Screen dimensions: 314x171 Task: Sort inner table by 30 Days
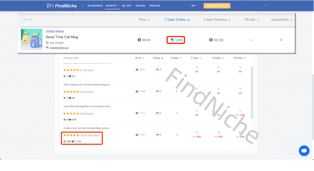pyautogui.click(x=239, y=58)
